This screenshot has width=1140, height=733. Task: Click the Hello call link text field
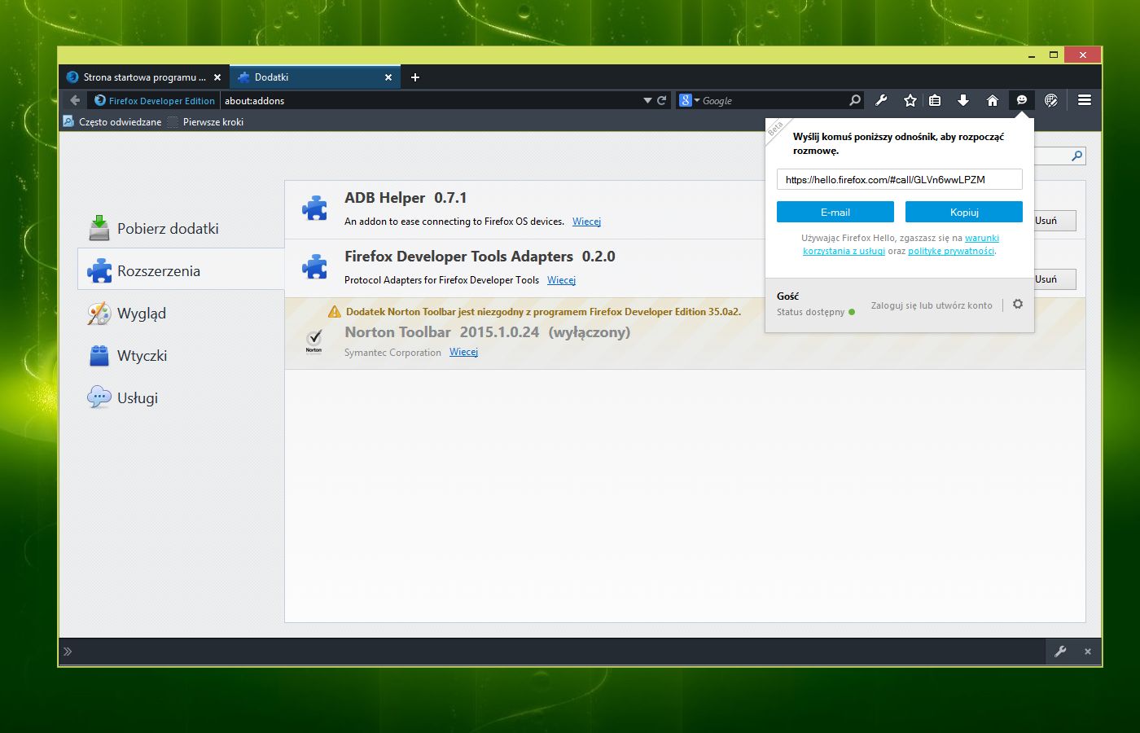899,180
